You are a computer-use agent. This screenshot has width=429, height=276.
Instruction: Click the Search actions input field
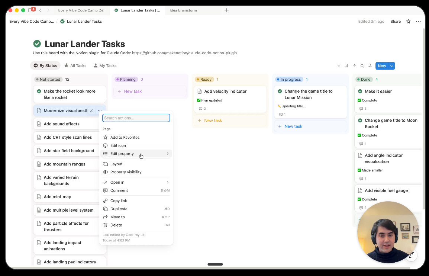tap(136, 118)
